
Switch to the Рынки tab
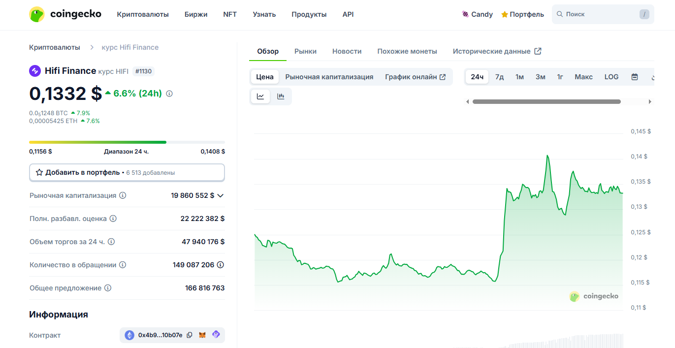[305, 51]
